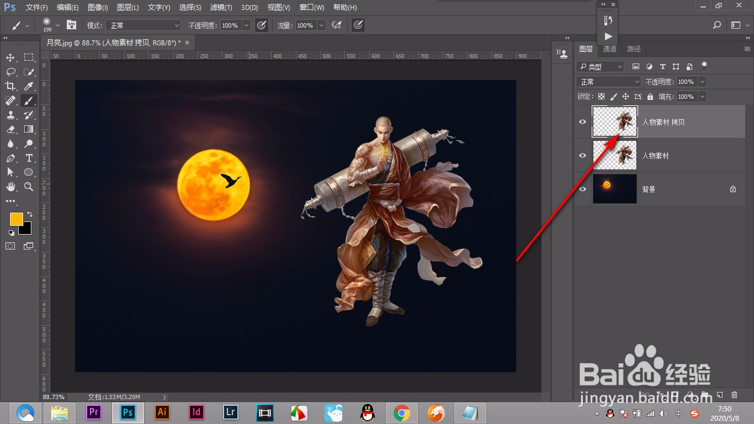Select the Crop tool
Image resolution: width=754 pixels, height=424 pixels.
click(x=10, y=86)
